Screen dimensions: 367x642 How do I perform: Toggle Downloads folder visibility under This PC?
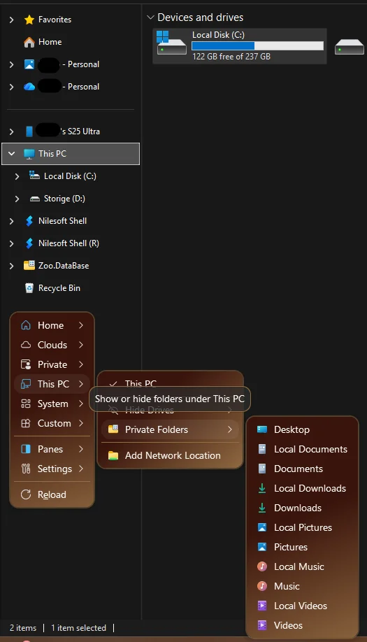(x=303, y=508)
